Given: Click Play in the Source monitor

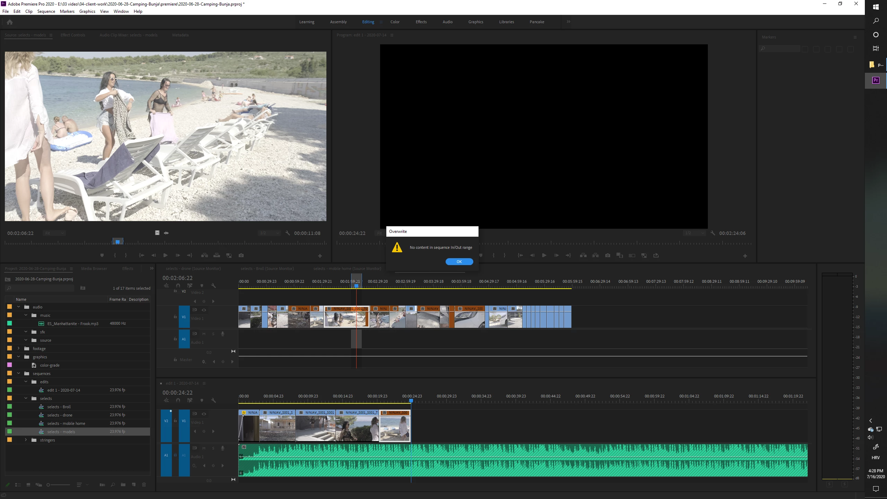Looking at the screenshot, I should coord(165,255).
